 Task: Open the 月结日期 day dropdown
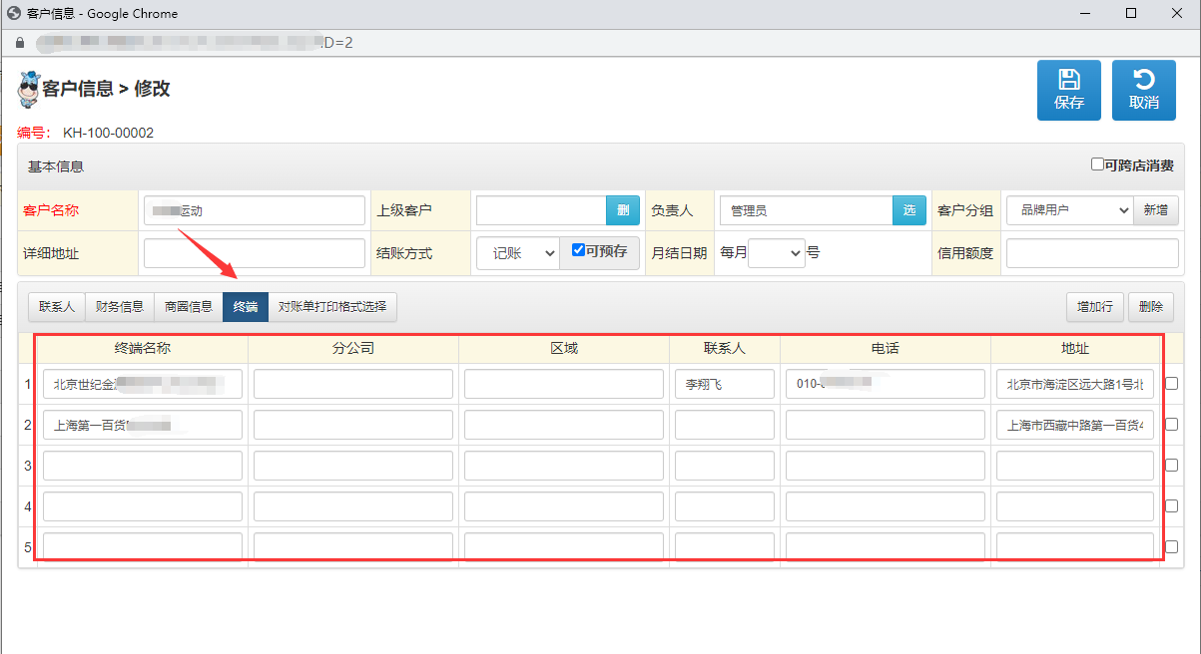tap(777, 253)
